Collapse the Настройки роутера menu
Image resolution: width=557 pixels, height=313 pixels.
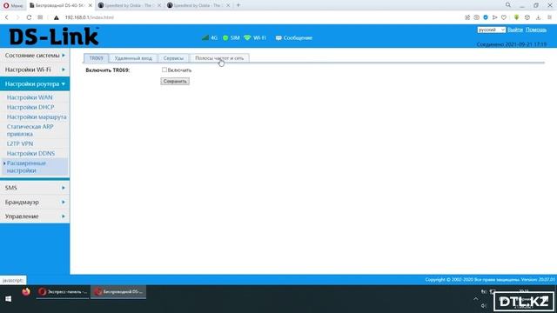point(35,84)
